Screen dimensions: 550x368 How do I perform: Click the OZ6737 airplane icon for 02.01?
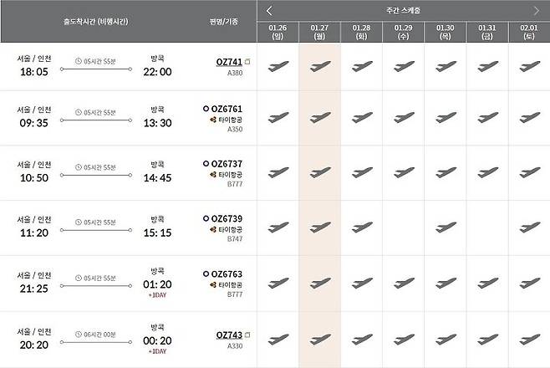pos(529,173)
